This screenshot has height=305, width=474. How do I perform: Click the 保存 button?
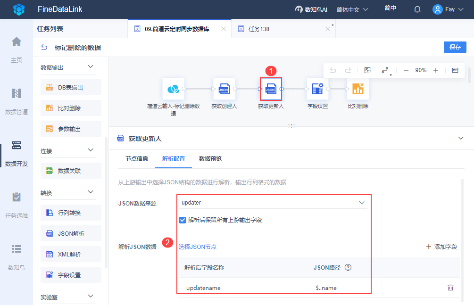[455, 47]
